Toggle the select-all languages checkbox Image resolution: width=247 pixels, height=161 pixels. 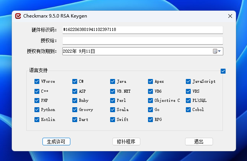point(223,71)
